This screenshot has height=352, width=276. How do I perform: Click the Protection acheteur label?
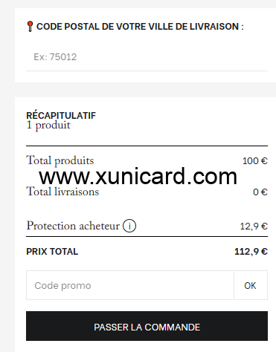click(x=73, y=226)
